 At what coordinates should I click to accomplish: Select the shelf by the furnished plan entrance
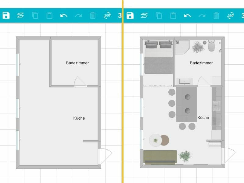coord(215,143)
